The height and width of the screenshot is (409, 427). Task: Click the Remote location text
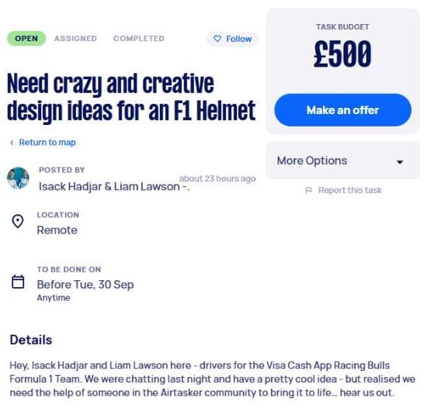pyautogui.click(x=57, y=230)
